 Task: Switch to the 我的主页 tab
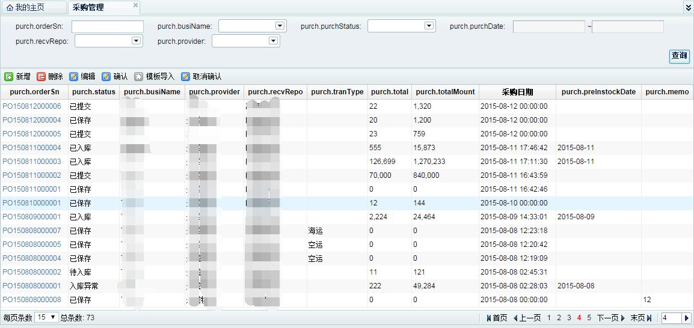pyautogui.click(x=25, y=8)
